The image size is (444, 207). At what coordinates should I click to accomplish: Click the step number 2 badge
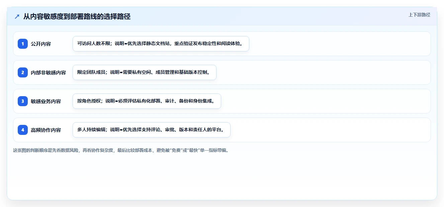coord(23,72)
